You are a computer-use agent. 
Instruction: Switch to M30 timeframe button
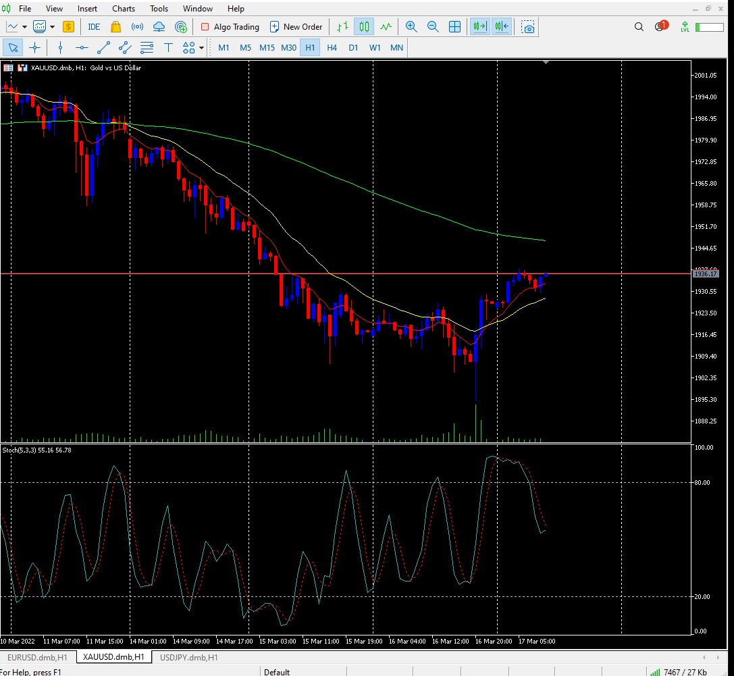point(289,47)
